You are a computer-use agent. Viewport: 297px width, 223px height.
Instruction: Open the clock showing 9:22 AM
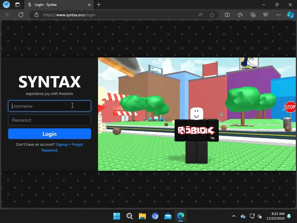coord(276,216)
